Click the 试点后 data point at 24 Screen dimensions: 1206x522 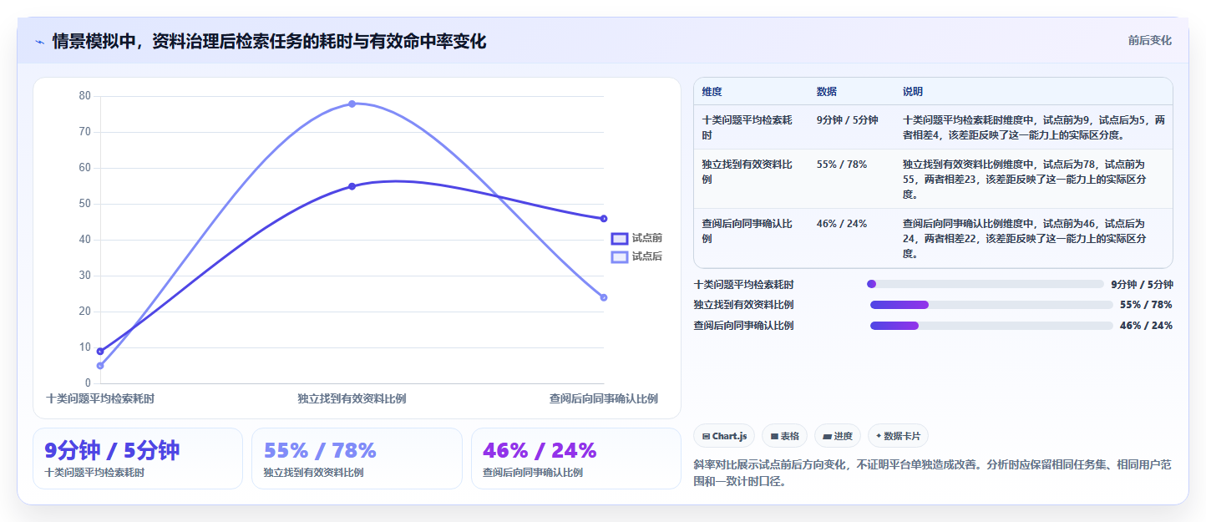[603, 297]
